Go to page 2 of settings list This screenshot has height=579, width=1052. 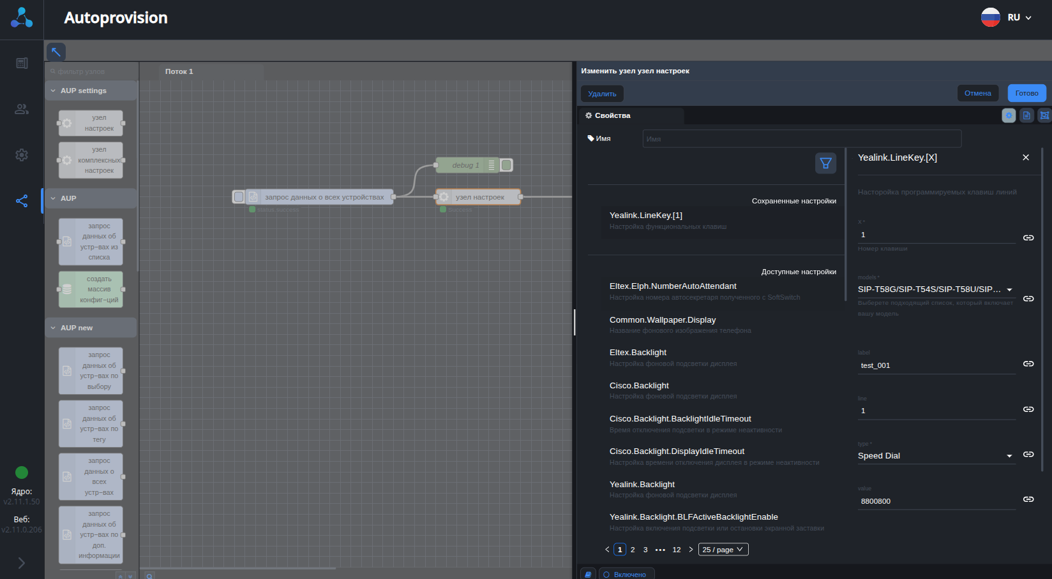tap(633, 550)
